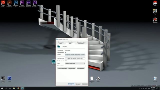This screenshot has width=160, height=90.
Task: Open the network tray icon
Action: coord(141,88)
